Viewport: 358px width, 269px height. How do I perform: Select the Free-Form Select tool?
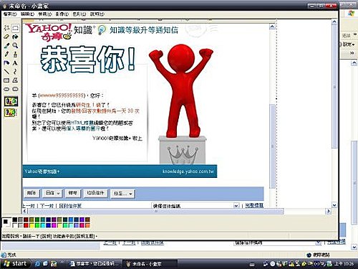click(6, 28)
